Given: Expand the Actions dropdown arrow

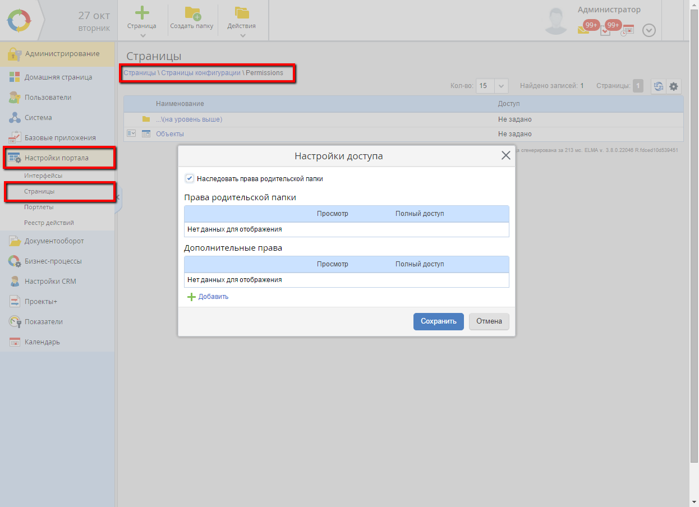Looking at the screenshot, I should point(242,35).
